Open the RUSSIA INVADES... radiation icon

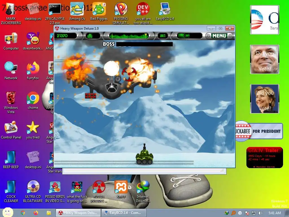coord(99,192)
